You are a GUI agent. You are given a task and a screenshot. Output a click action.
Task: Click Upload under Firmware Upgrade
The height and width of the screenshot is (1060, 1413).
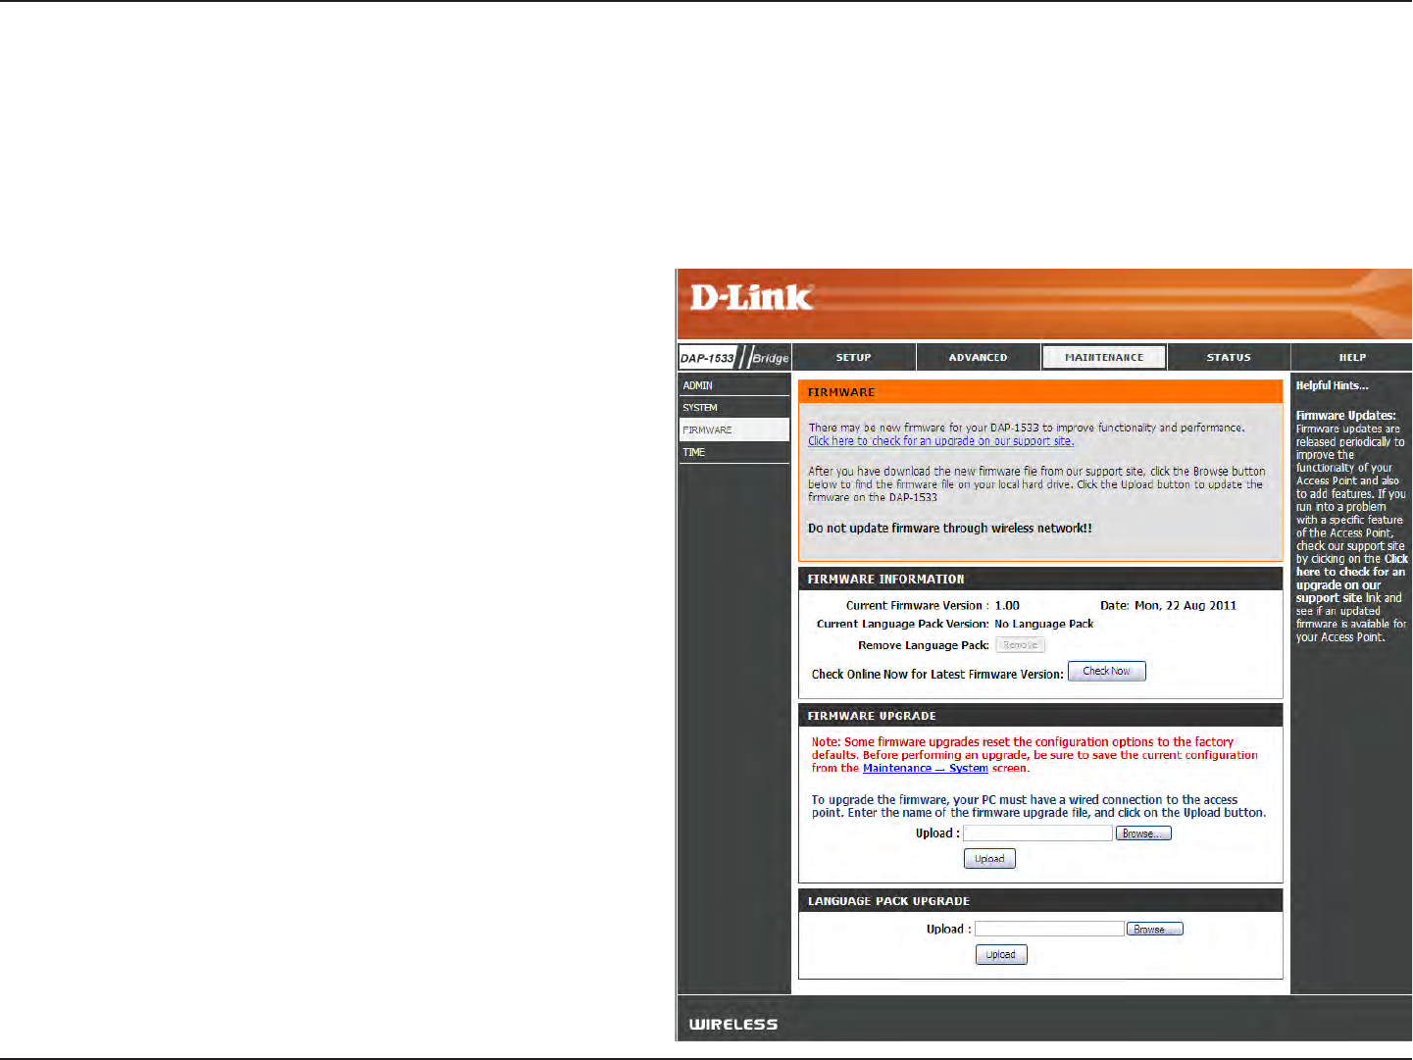989,859
